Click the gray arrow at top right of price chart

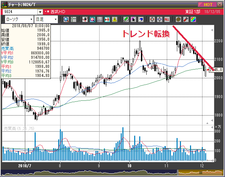[212, 30]
